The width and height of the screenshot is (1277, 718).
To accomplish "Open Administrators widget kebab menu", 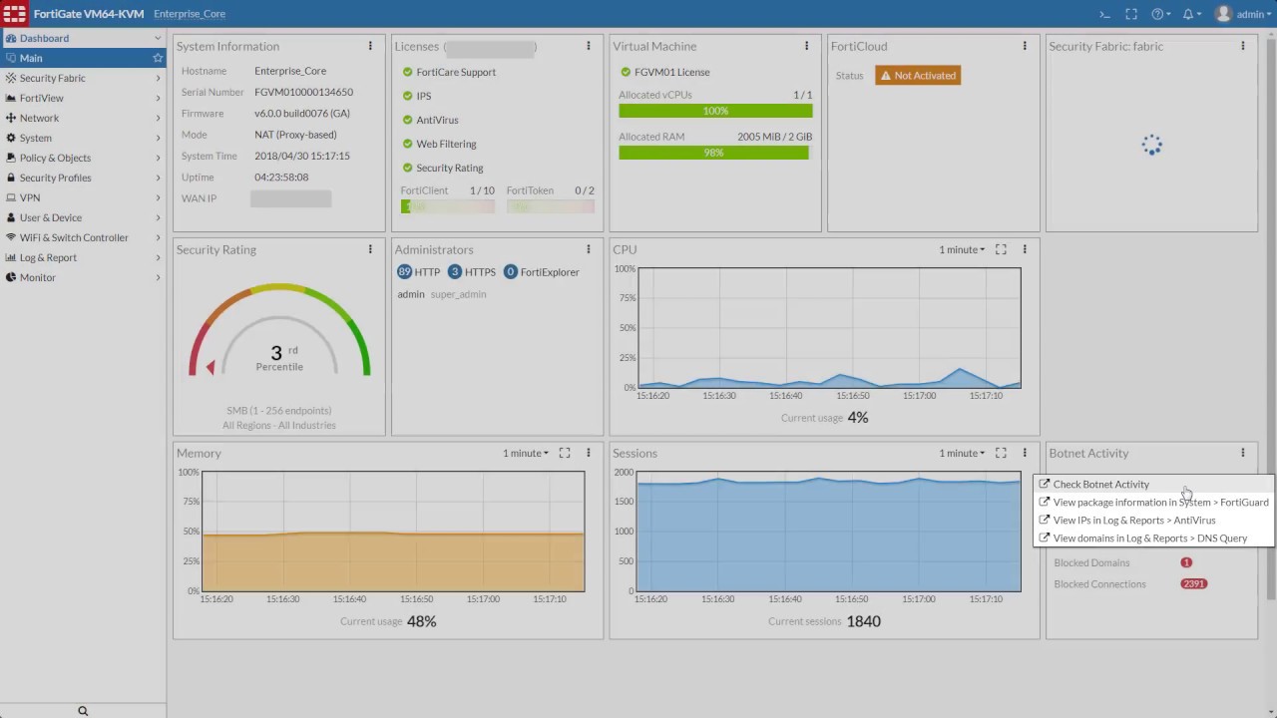I will (589, 249).
